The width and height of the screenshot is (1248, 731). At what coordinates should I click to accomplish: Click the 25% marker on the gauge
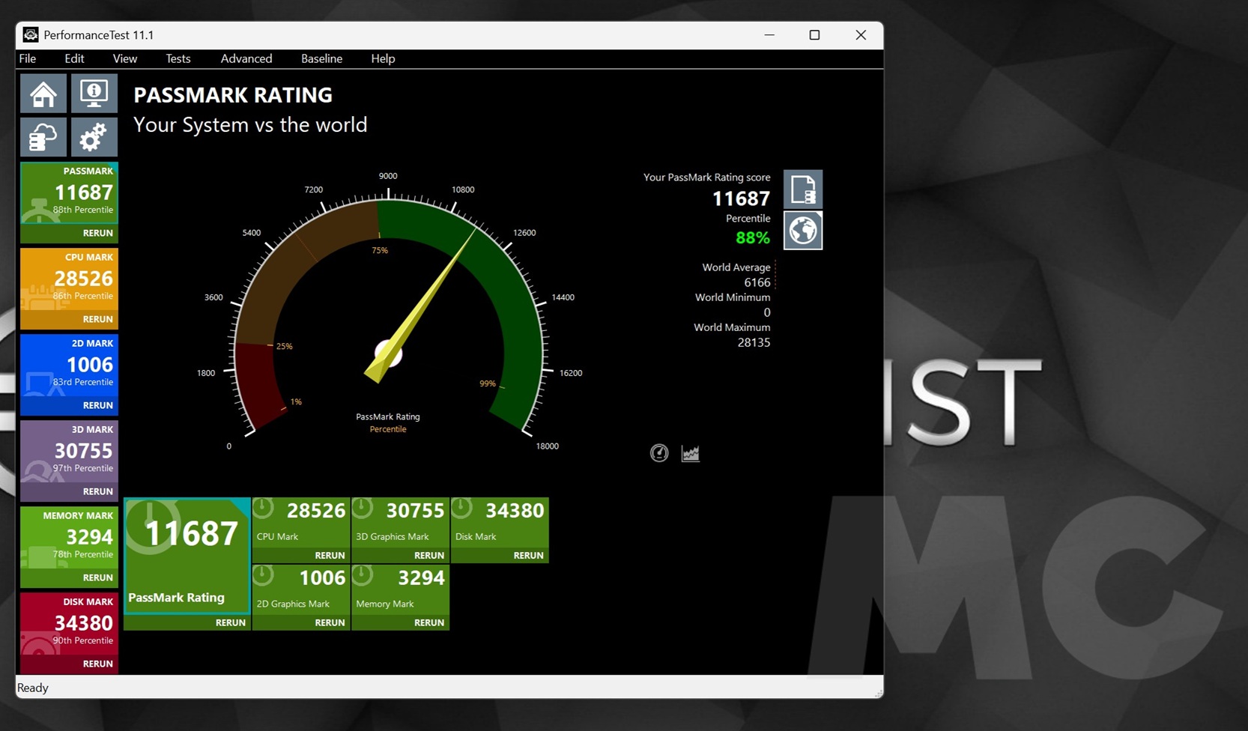[284, 346]
